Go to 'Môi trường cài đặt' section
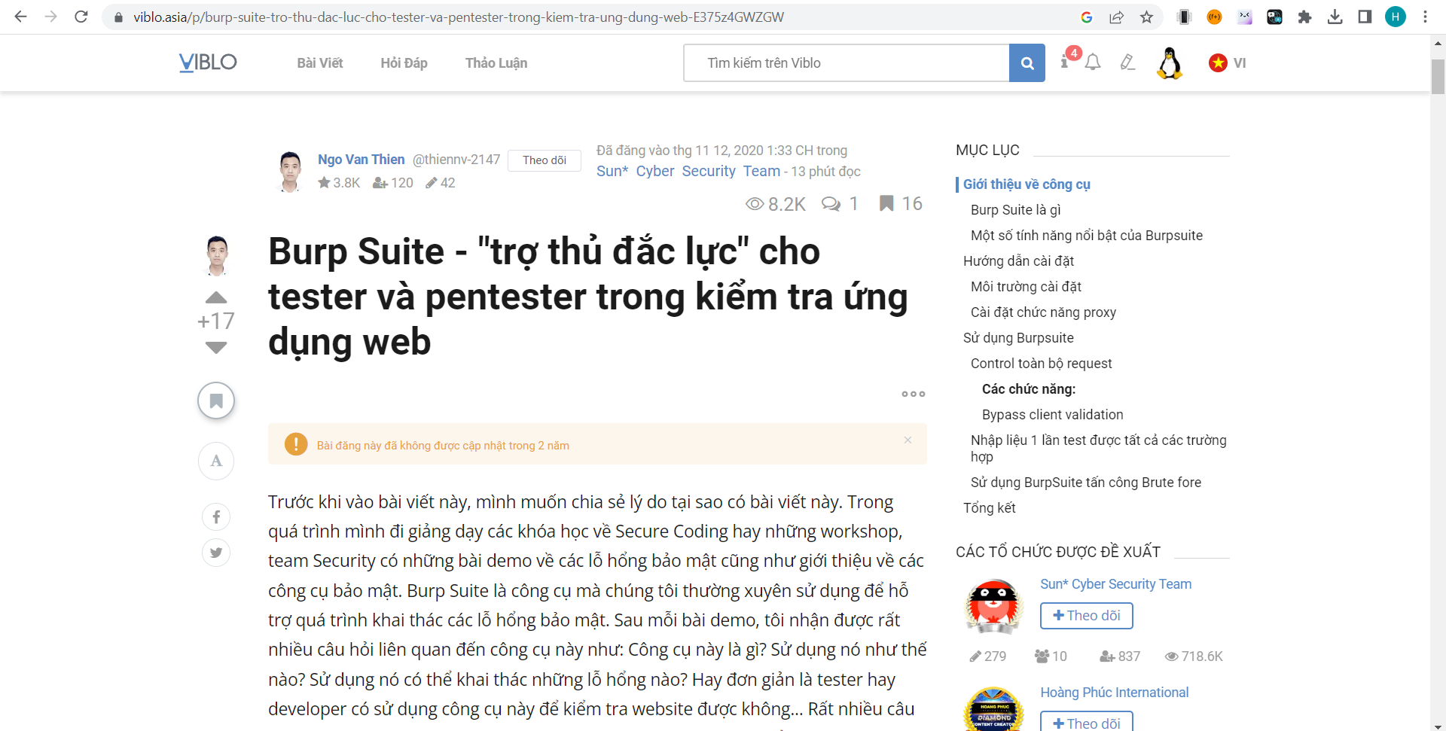1446x731 pixels. [1026, 287]
